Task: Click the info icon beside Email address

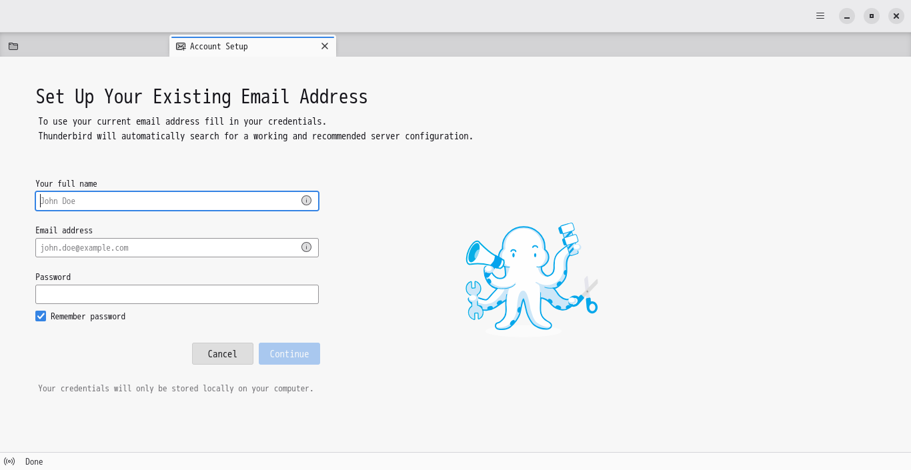Action: 306,247
